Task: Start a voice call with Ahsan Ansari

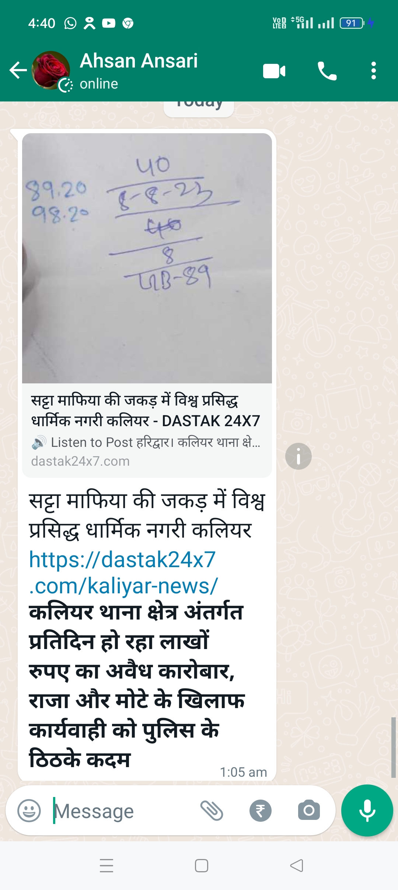Action: point(327,71)
